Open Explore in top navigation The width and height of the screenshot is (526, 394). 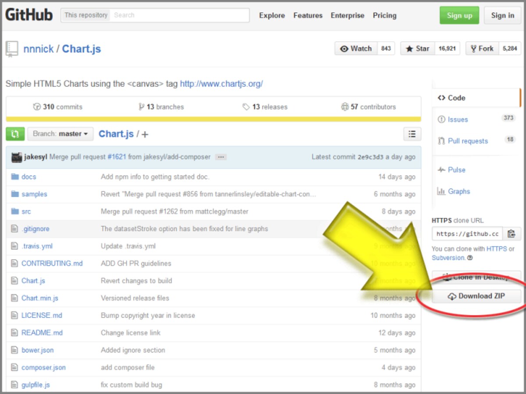[x=272, y=15]
